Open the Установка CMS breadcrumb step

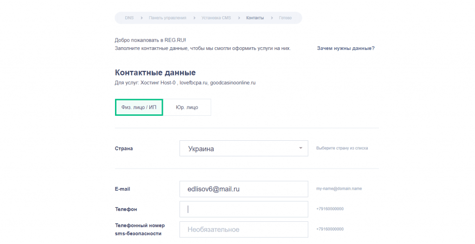(216, 18)
